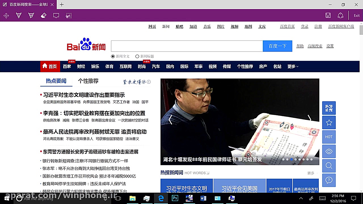
Task: Click the magnifier search sidebar icon
Action: pos(329,166)
